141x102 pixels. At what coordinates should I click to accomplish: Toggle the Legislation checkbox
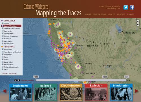[3, 41]
